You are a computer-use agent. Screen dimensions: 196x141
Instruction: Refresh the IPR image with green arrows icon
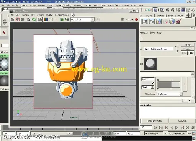(x=34, y=19)
